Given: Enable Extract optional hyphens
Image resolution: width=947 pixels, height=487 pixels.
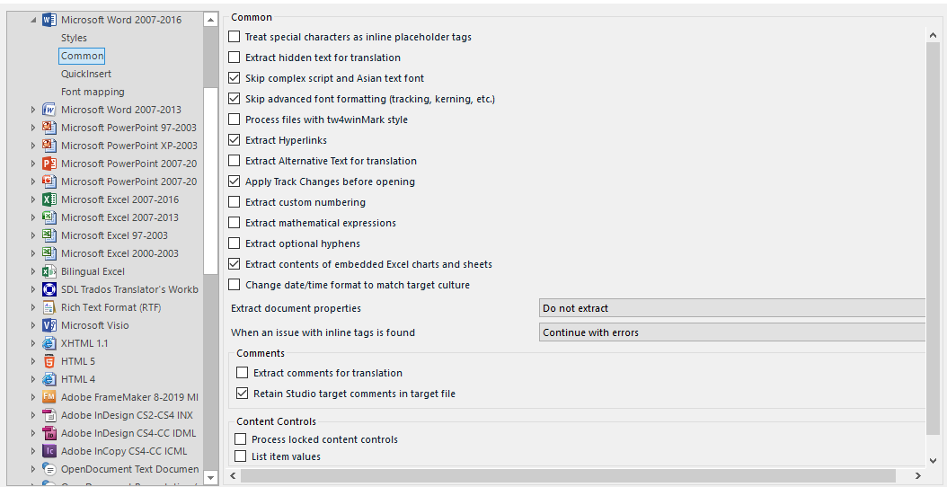Looking at the screenshot, I should tap(234, 243).
